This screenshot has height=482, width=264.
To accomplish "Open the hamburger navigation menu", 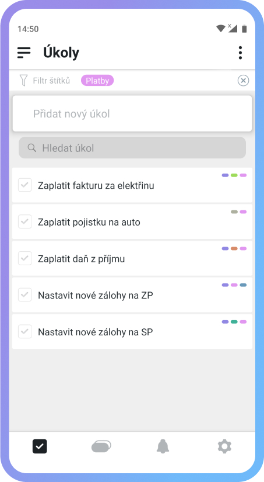I will (x=24, y=53).
